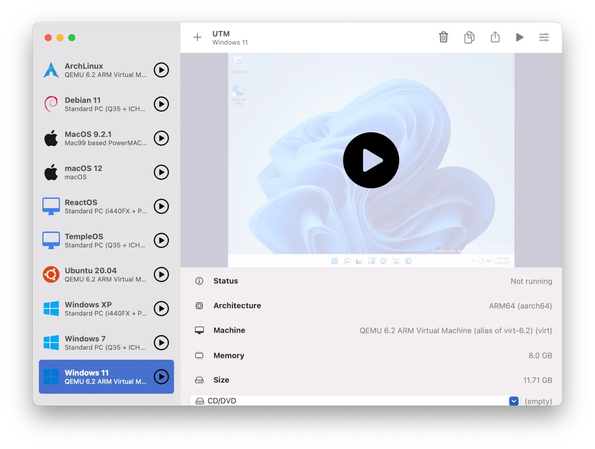
Task: Delete the selected VM with trash icon
Action: click(443, 37)
